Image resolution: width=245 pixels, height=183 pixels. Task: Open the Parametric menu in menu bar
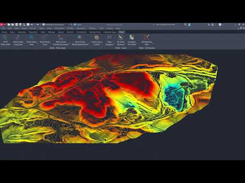[81, 28]
